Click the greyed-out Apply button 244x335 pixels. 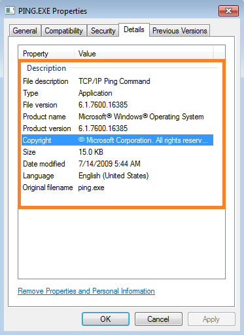coord(211,319)
